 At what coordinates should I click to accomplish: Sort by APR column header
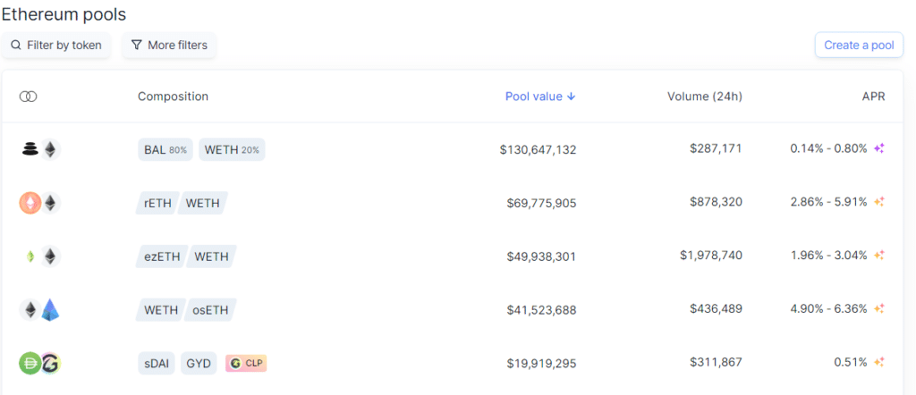(873, 97)
